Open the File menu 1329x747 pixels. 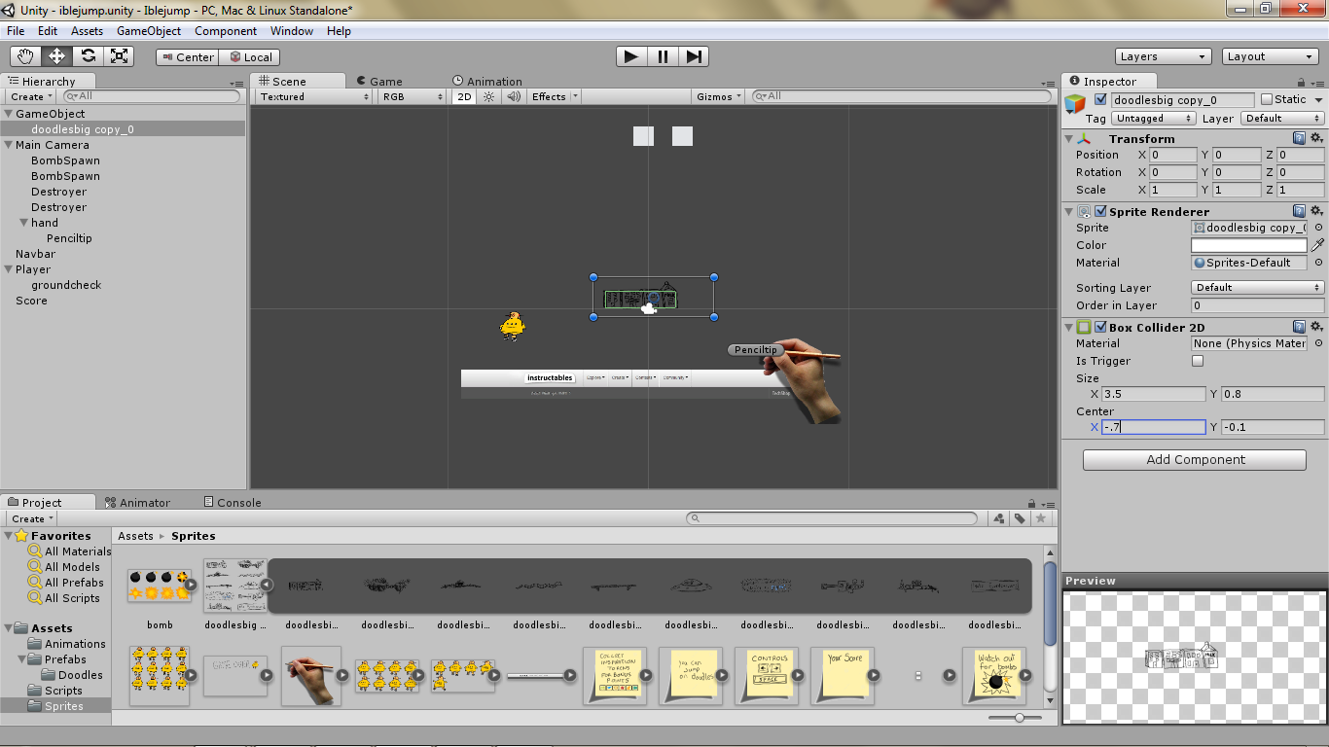pyautogui.click(x=15, y=31)
